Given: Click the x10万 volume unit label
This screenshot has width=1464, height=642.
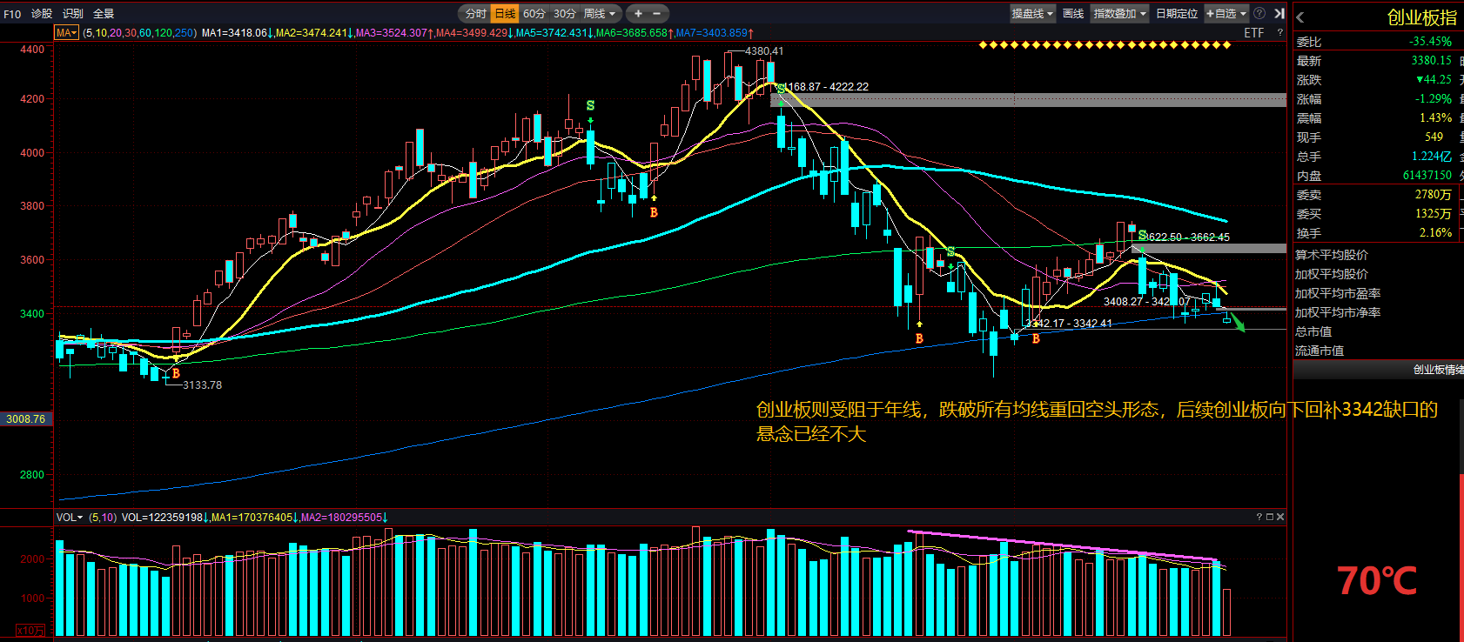Looking at the screenshot, I should (x=30, y=631).
